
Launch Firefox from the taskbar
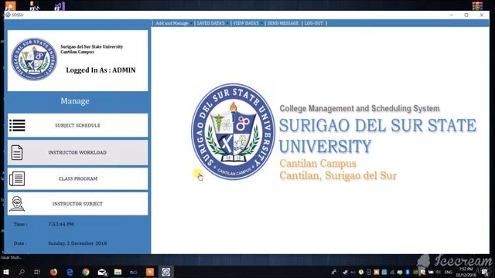coord(53,272)
